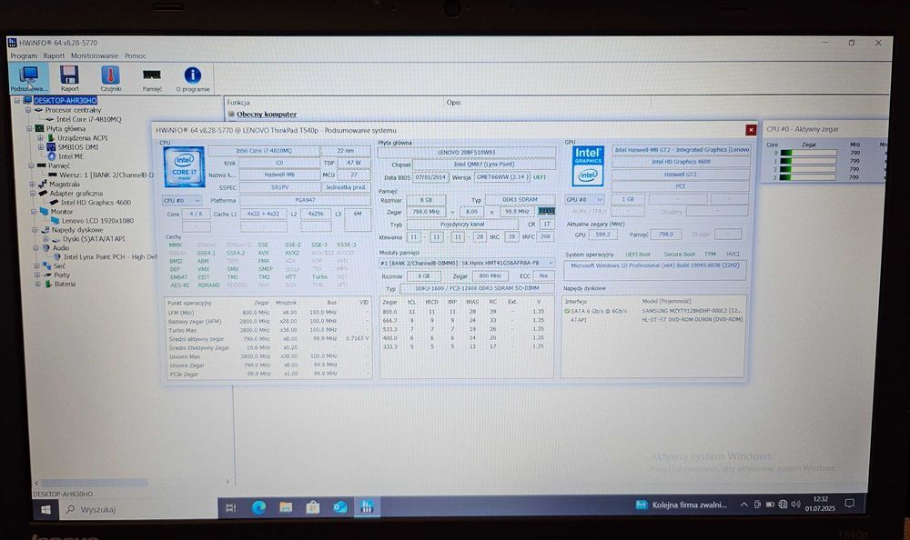The width and height of the screenshot is (910, 540).
Task: Click the Microsoft Windows 10 Professional text
Action: 654,265
